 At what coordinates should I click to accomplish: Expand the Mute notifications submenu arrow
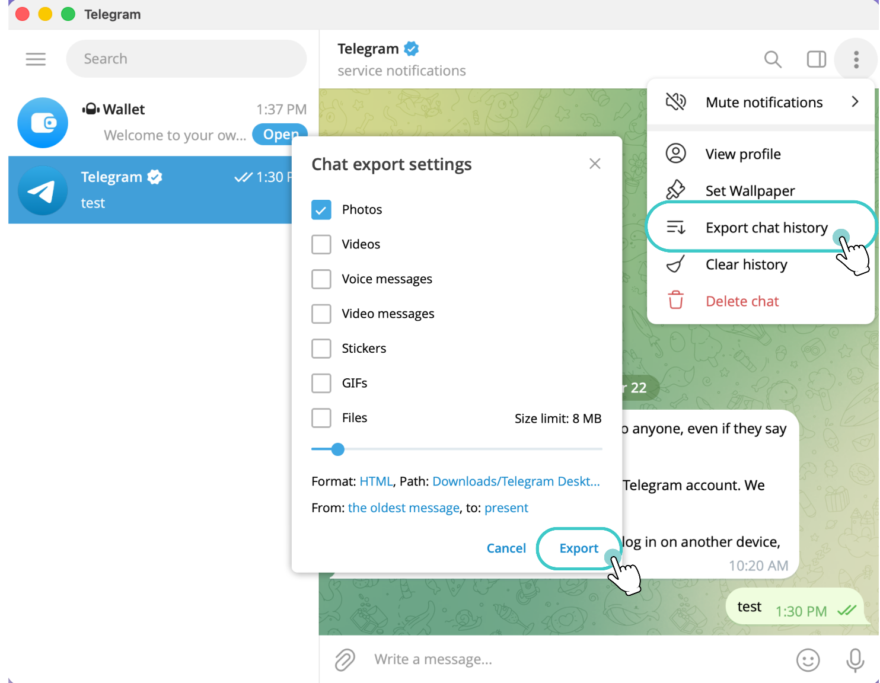[x=855, y=102]
